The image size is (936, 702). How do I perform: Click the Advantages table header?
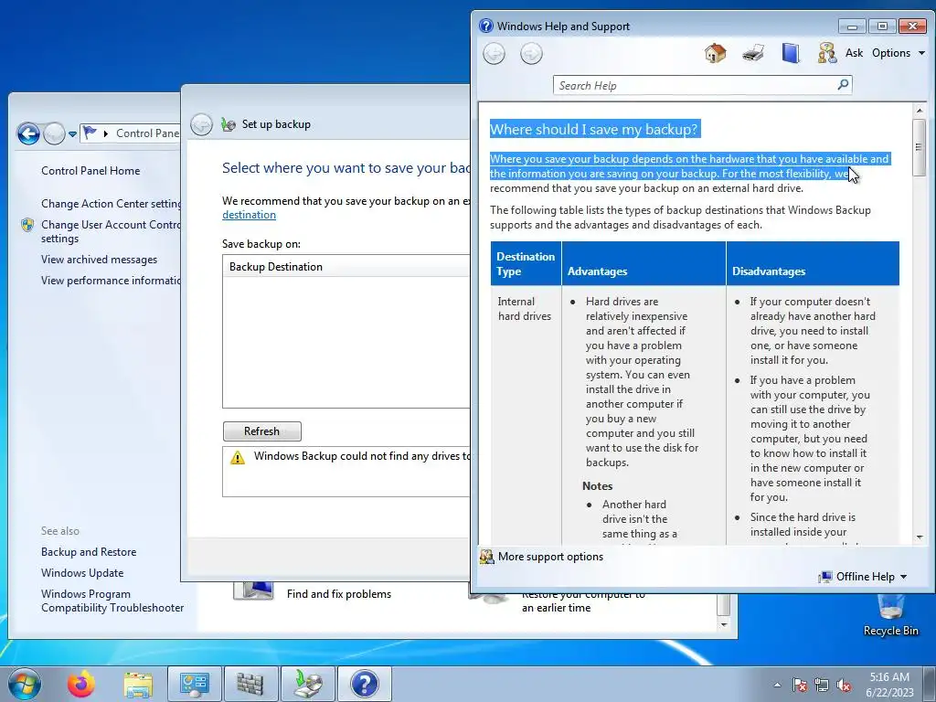[643, 264]
